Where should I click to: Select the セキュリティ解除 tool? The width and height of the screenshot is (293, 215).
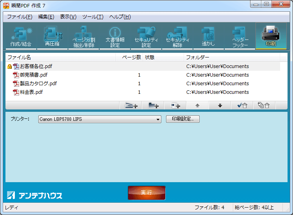177,37
